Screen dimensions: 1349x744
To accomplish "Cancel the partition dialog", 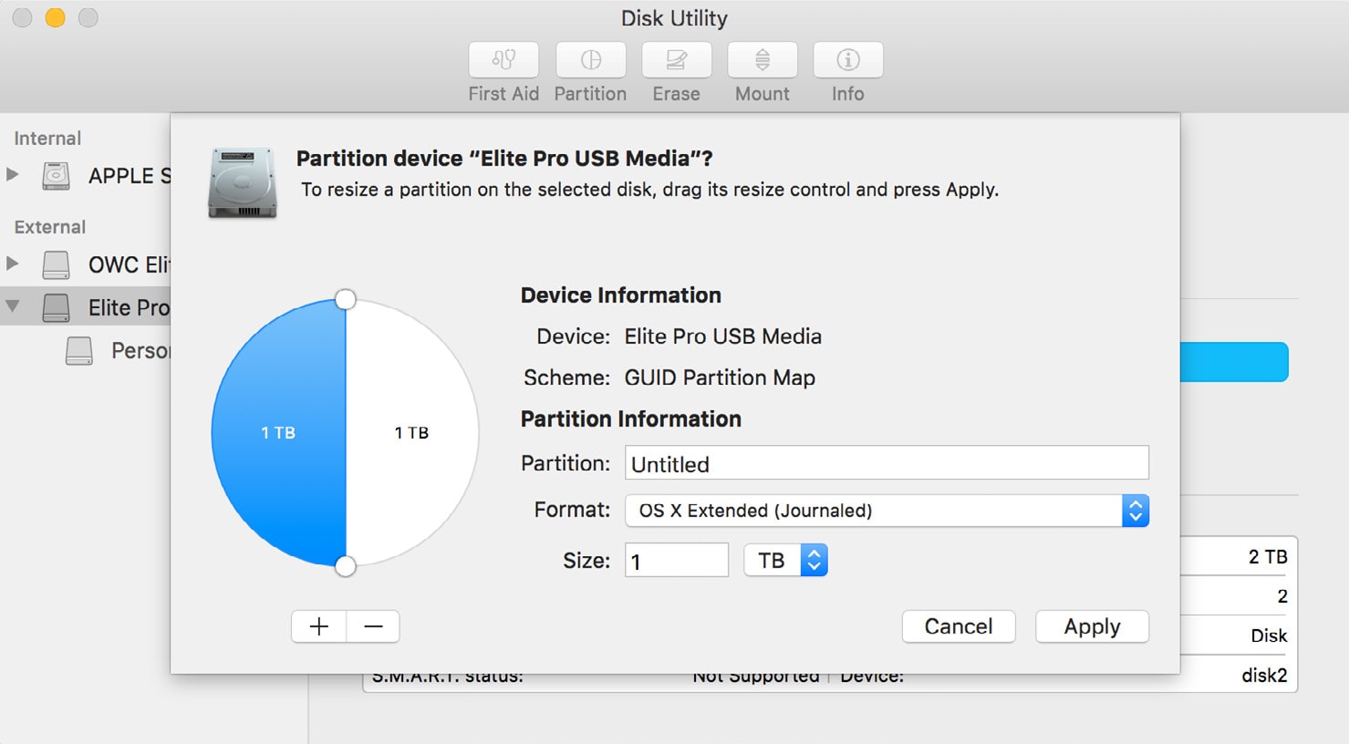I will tap(958, 626).
